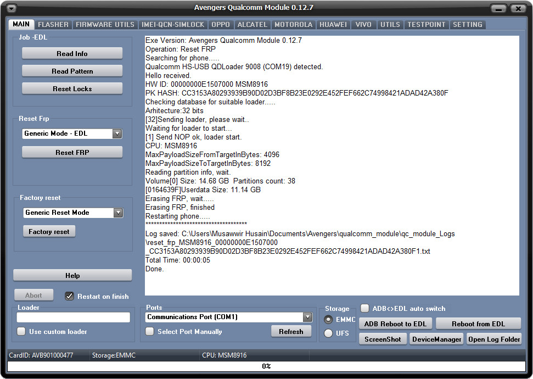533x379 pixels.
Task: Click ADB Reboot to EDL button
Action: click(x=395, y=324)
